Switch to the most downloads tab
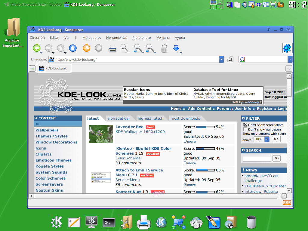Screen dimensions: 308x231 coord(185,119)
